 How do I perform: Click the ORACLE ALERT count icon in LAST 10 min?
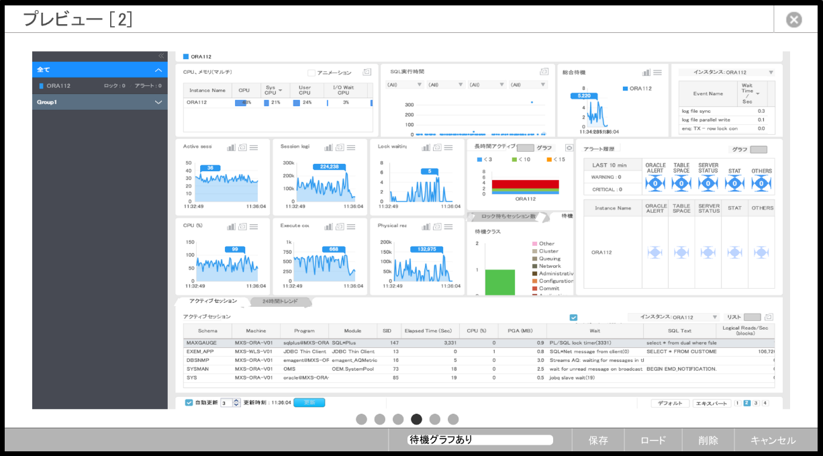click(655, 183)
